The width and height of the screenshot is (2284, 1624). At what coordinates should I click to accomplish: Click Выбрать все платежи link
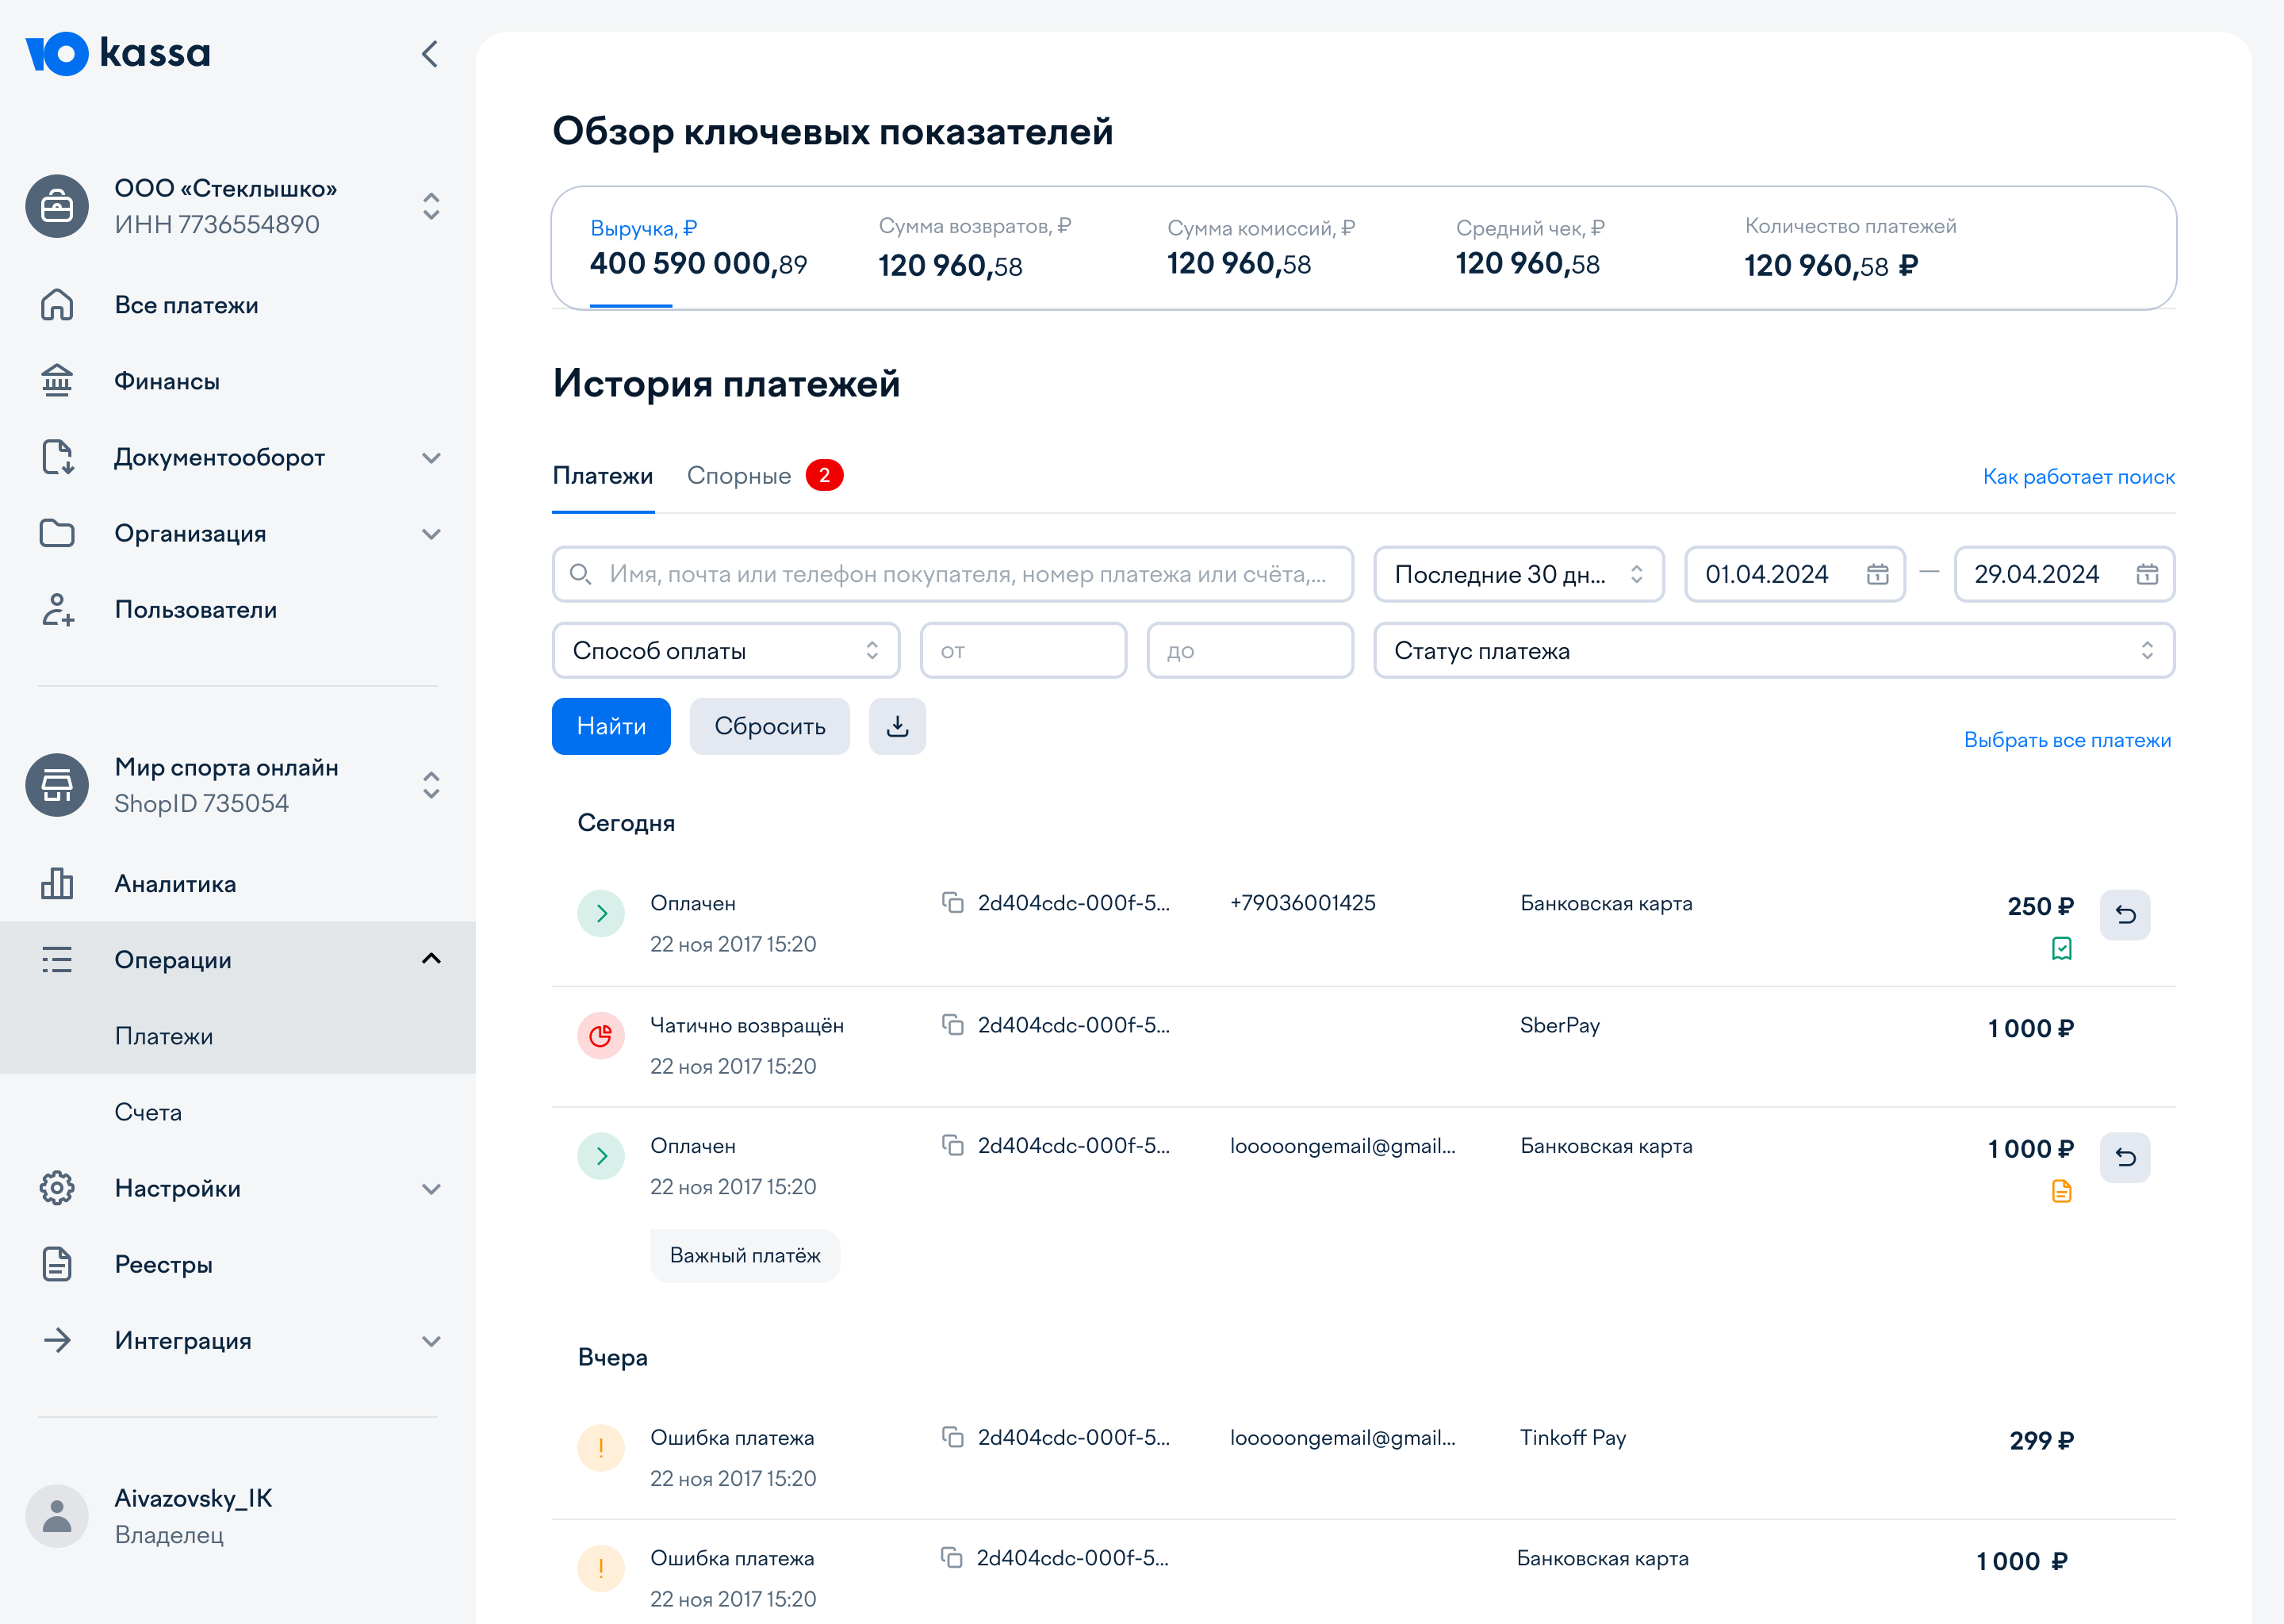tap(2067, 740)
